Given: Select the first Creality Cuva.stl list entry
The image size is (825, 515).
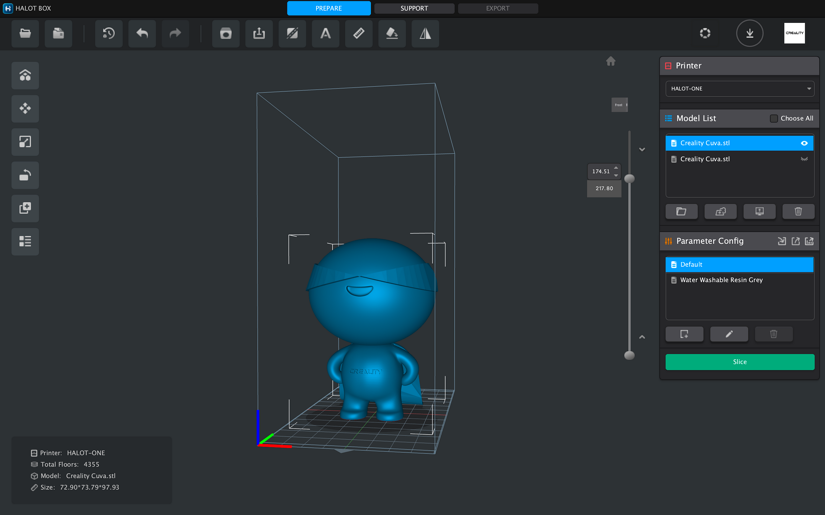Looking at the screenshot, I should point(739,143).
